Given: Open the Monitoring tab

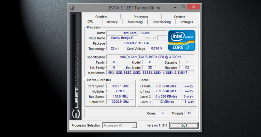Looking at the screenshot, I should click(x=135, y=22).
